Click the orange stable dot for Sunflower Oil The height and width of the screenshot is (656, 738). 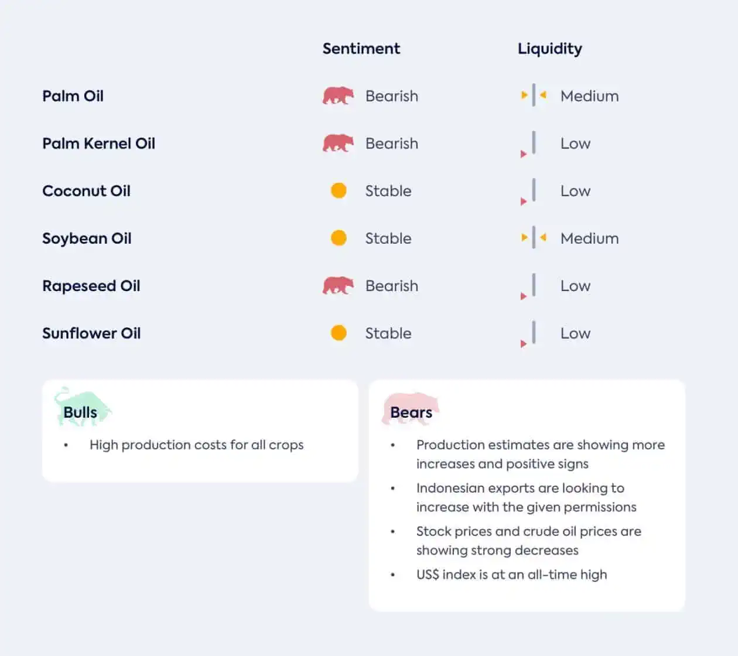pos(339,333)
